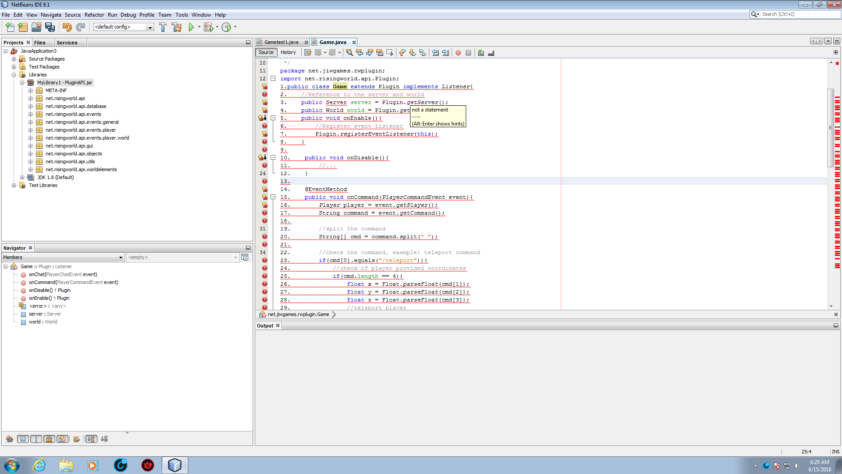Toggle Sort by Name in Navigator
The image size is (842, 474).
pyautogui.click(x=91, y=439)
